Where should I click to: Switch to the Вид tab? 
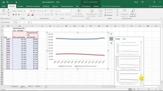(x=77, y=6)
